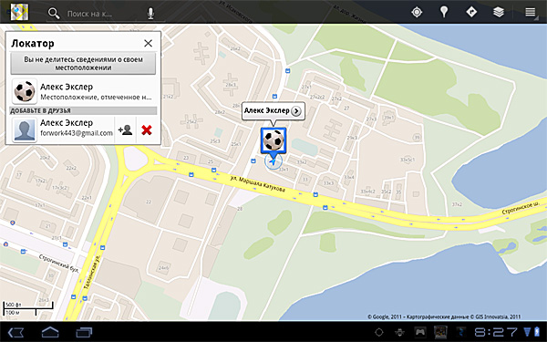Viewport: 547px width, 342px height.
Task: Tap the My Location target icon
Action: tap(417, 12)
